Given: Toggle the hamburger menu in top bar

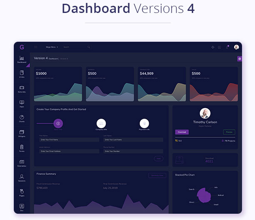Looking at the screenshot, I should (36, 47).
